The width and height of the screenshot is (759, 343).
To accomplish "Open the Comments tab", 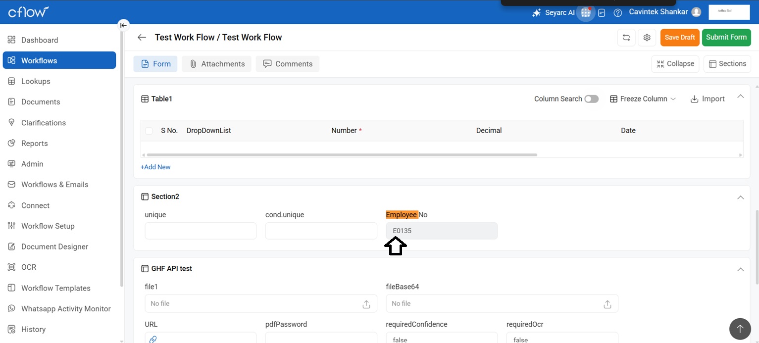I will point(288,64).
